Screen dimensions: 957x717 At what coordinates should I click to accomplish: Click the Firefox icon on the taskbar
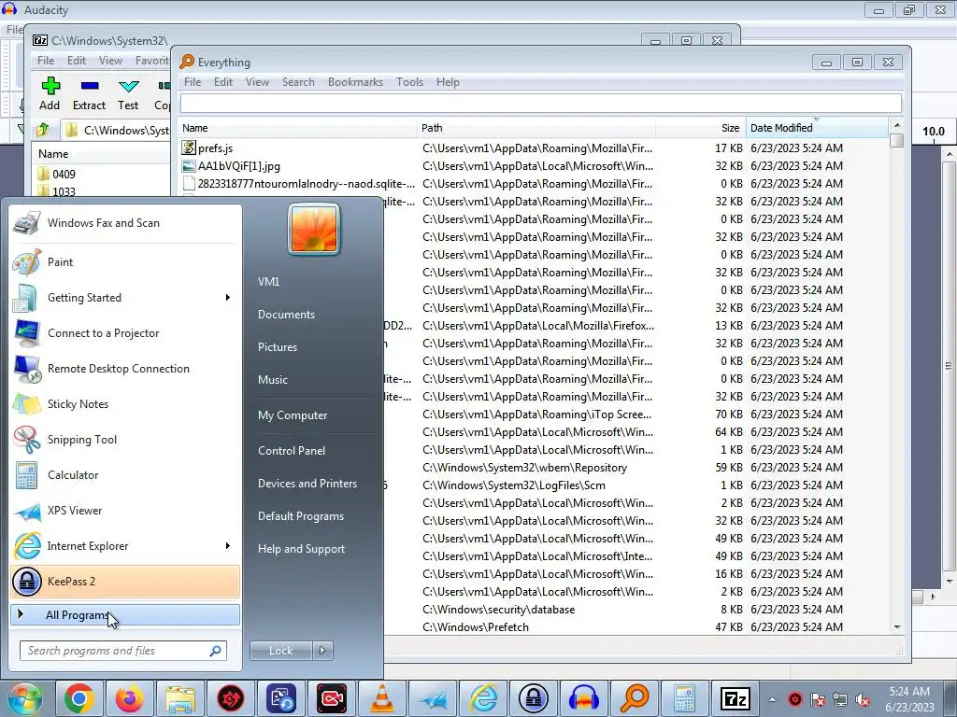click(x=129, y=698)
